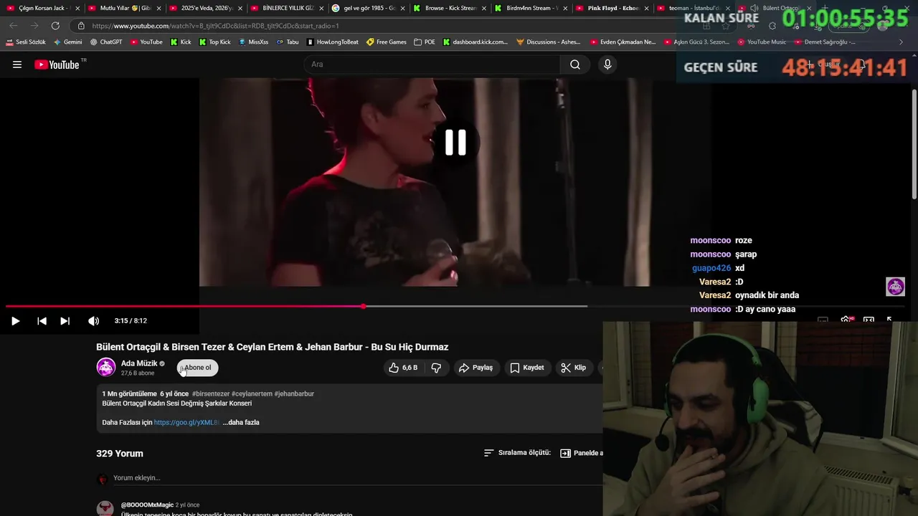The height and width of the screenshot is (516, 918).
Task: Open the dashboard.kick.com bookmark
Action: [475, 42]
